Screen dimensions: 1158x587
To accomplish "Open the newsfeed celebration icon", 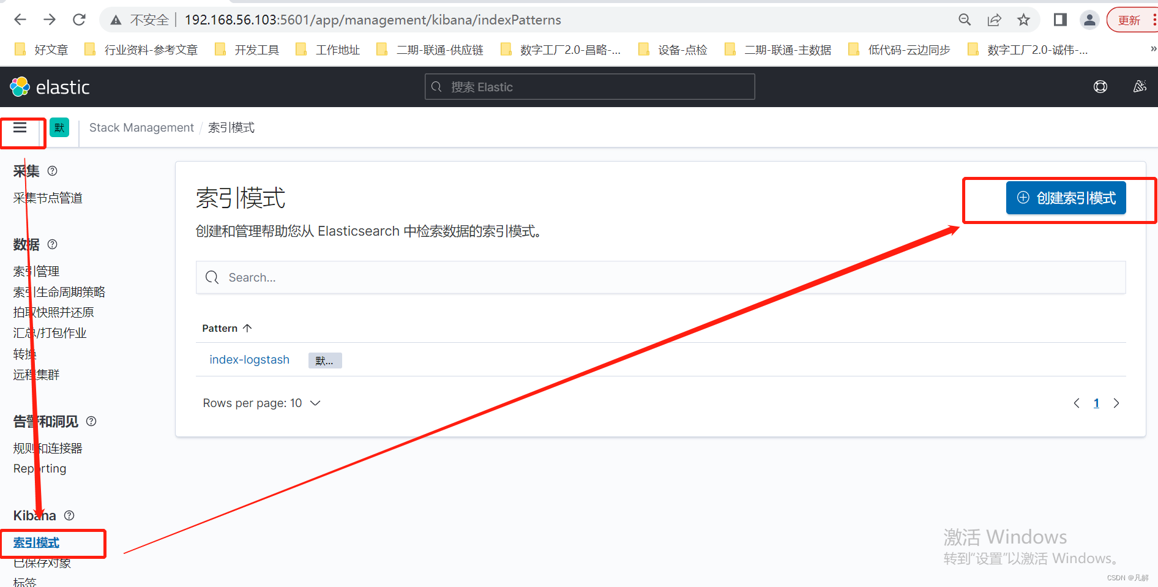I will 1139,87.
